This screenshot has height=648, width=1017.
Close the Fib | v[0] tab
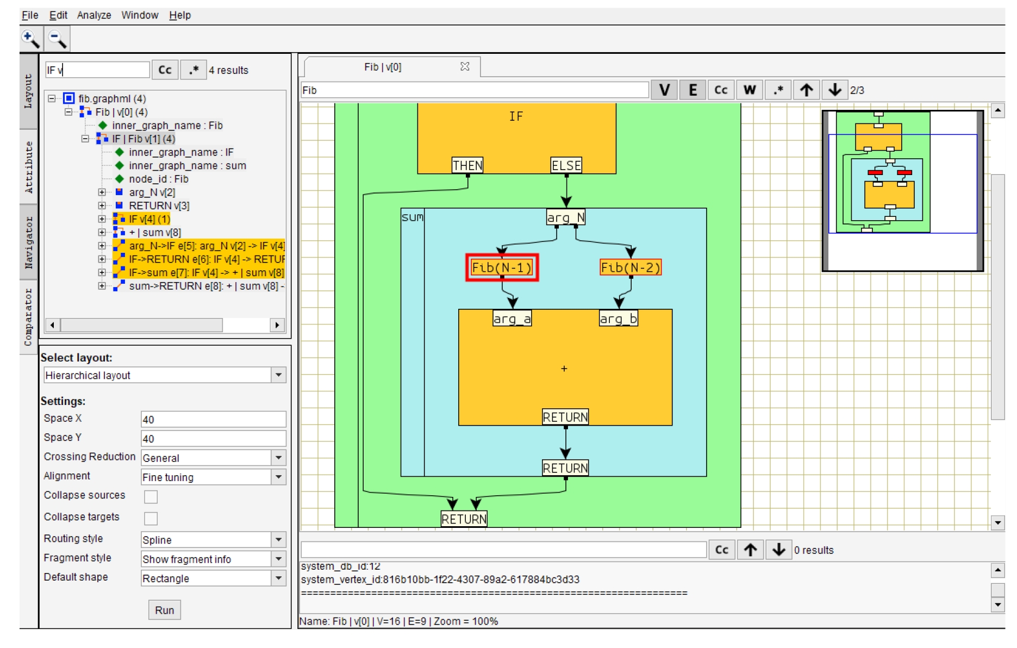pos(465,66)
